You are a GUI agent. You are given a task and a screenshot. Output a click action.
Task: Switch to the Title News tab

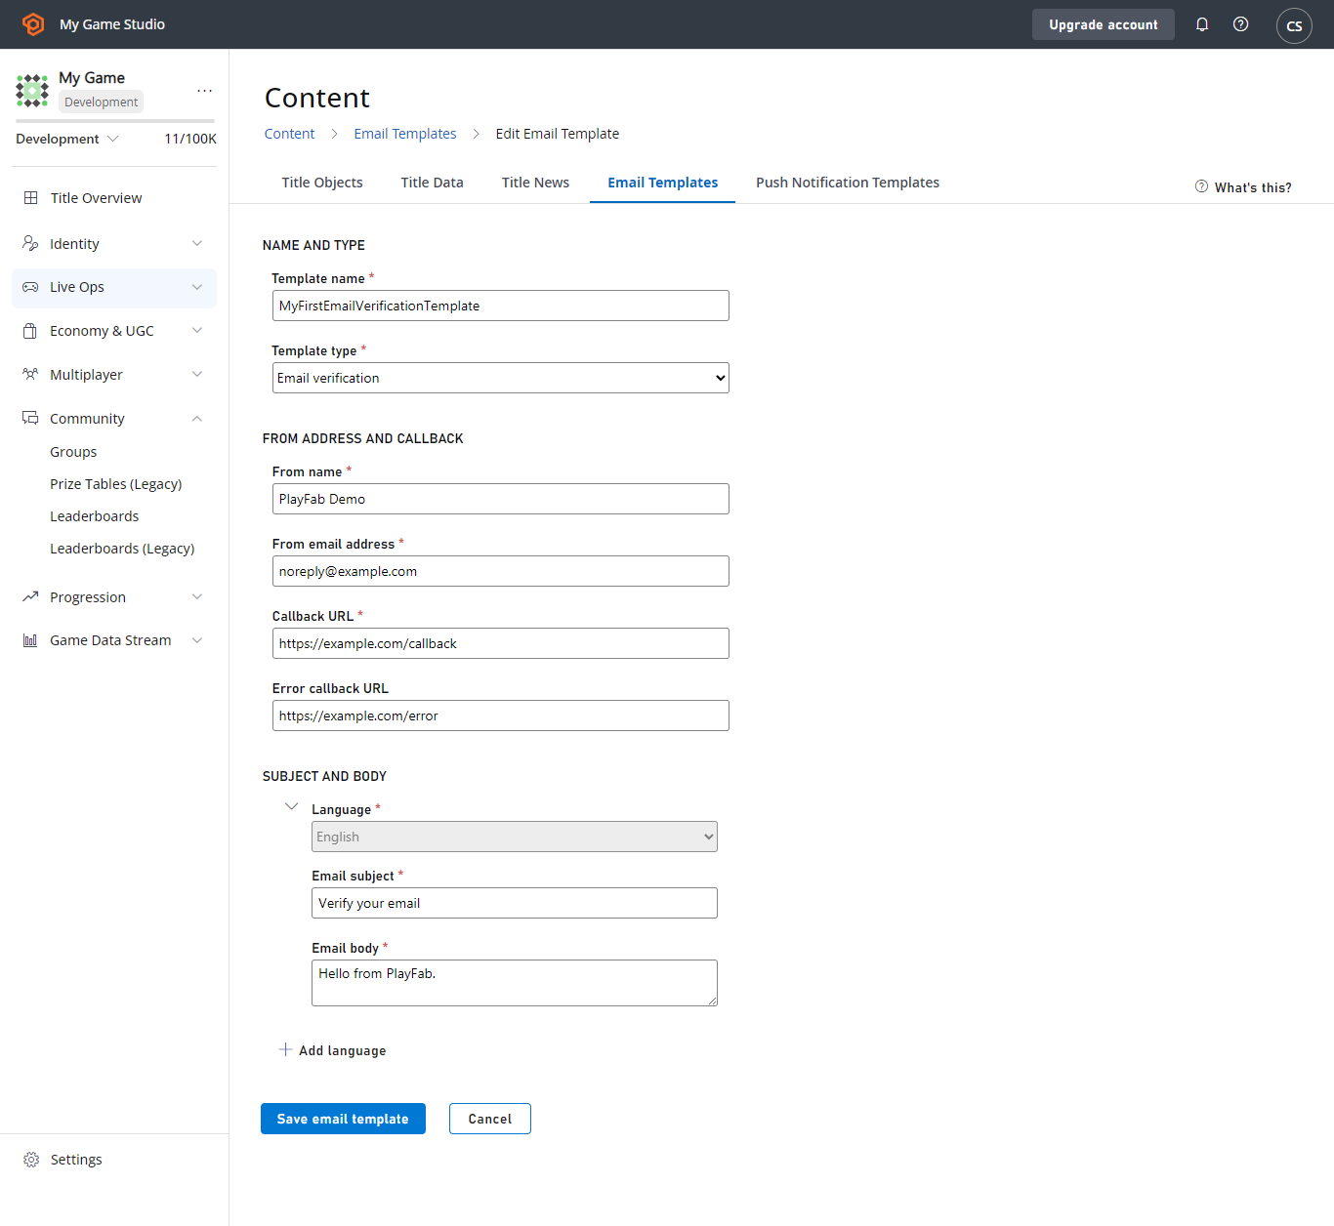[535, 183]
